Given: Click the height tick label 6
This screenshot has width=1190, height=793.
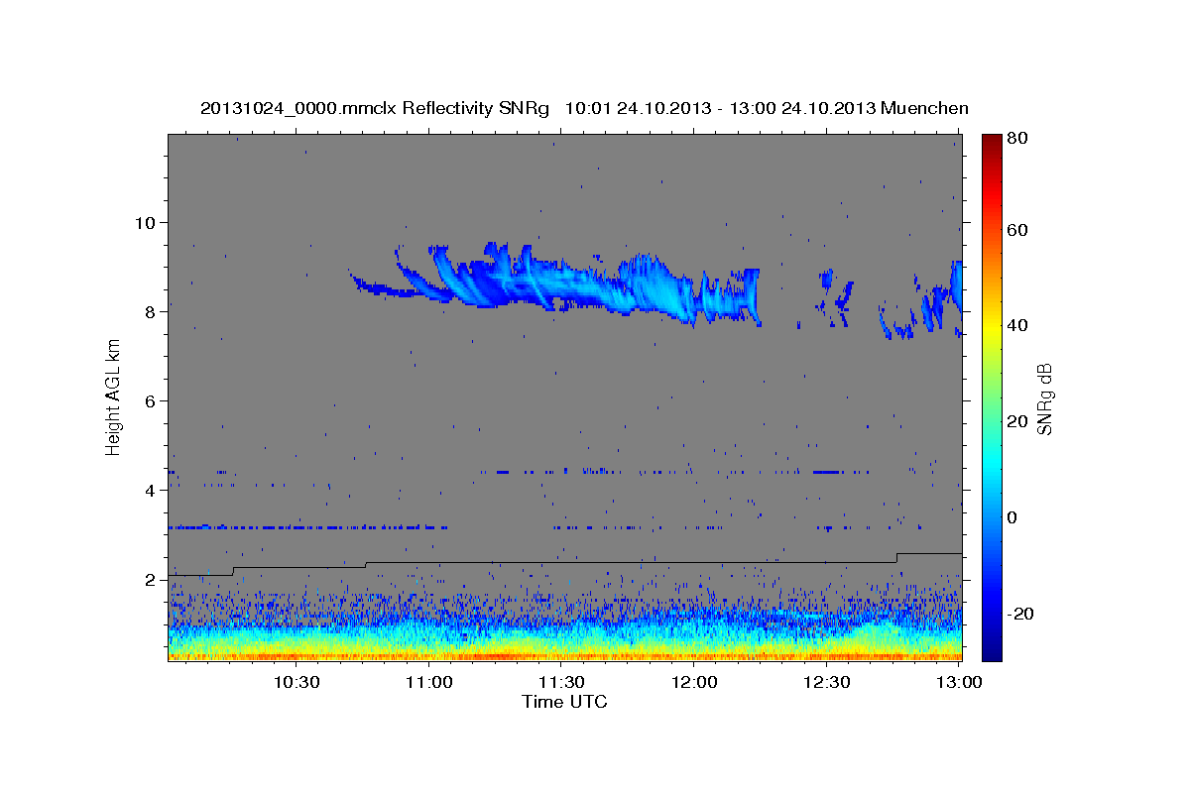Looking at the screenshot, I should (152, 400).
